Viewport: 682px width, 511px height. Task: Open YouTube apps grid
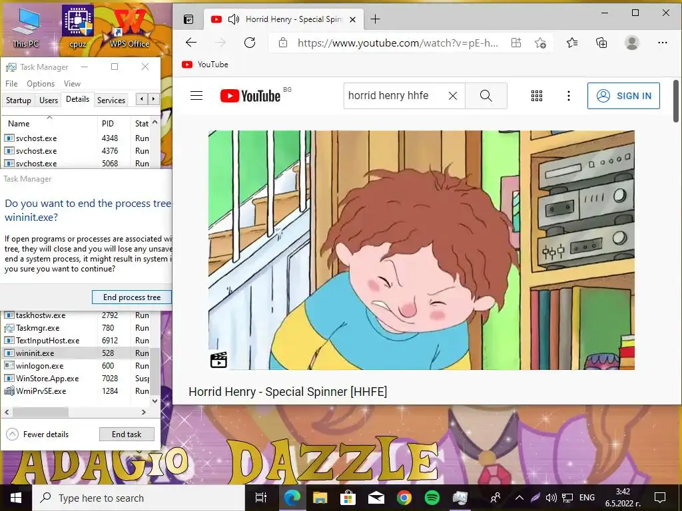tap(537, 96)
